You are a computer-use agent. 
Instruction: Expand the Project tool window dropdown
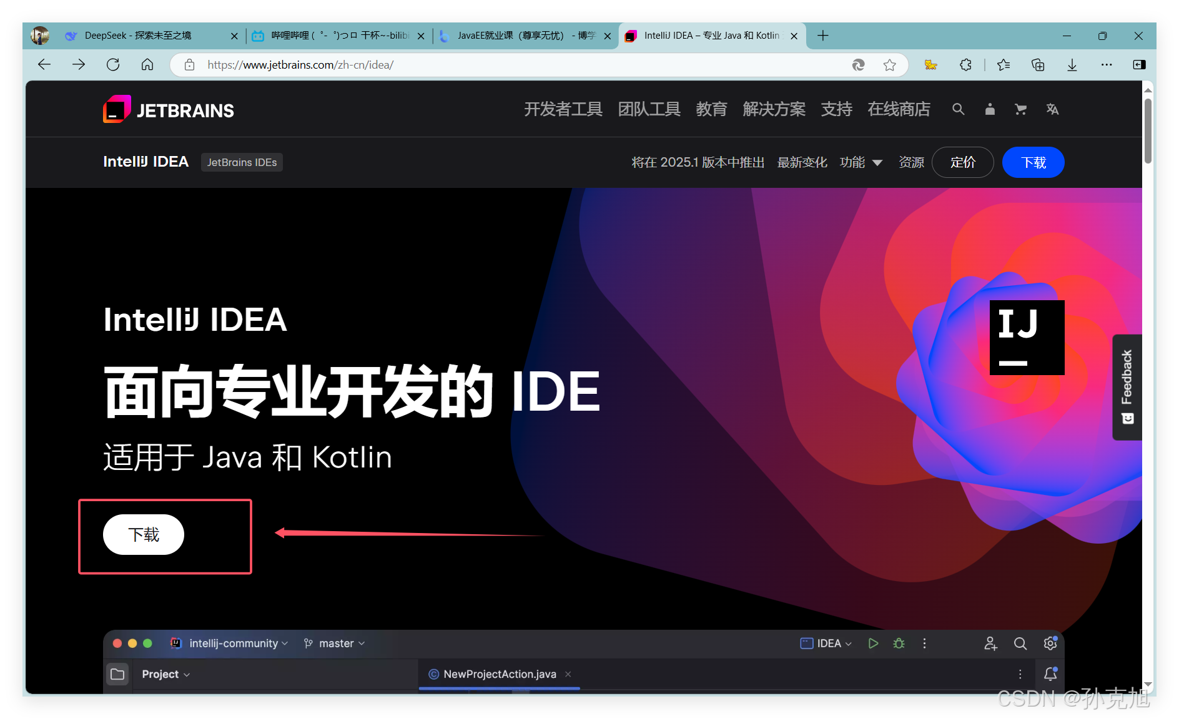[165, 674]
